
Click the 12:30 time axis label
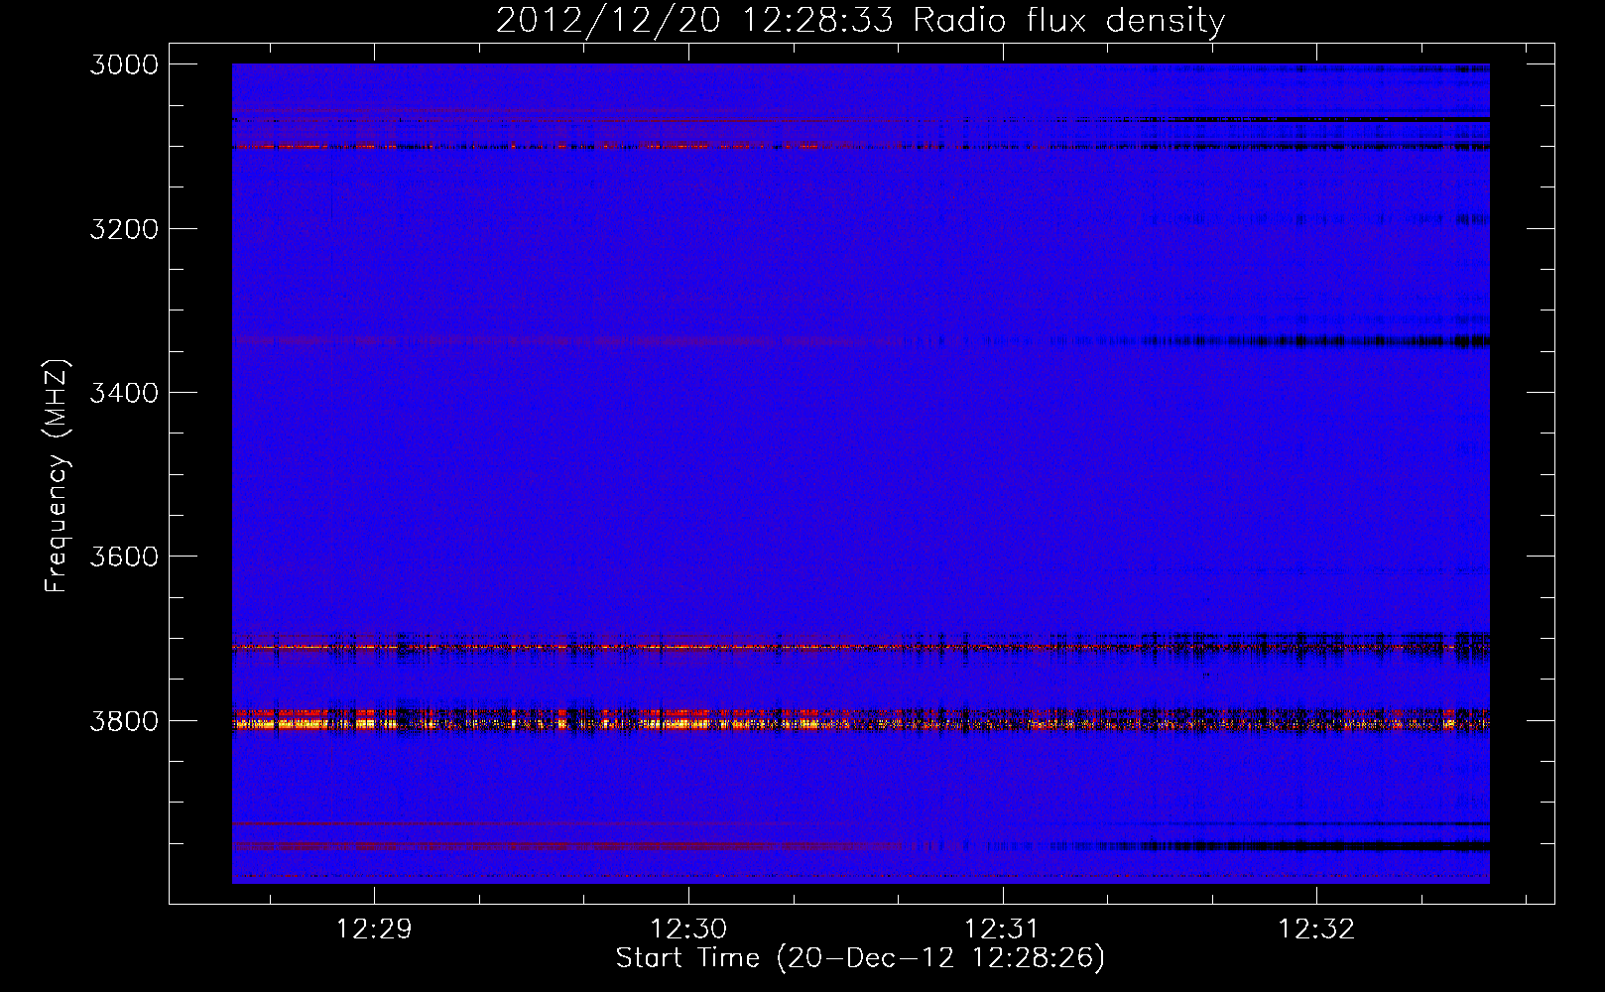coord(688,930)
